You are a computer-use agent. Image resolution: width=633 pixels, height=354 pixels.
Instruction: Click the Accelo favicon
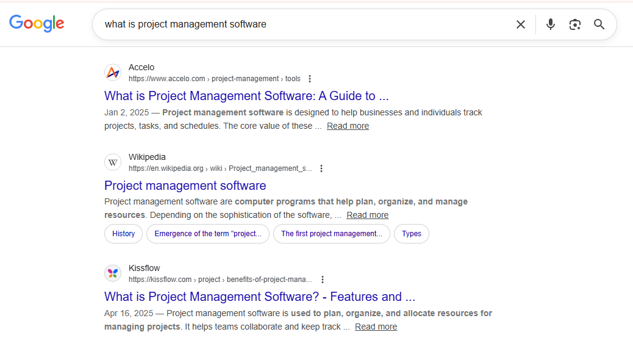pos(113,73)
